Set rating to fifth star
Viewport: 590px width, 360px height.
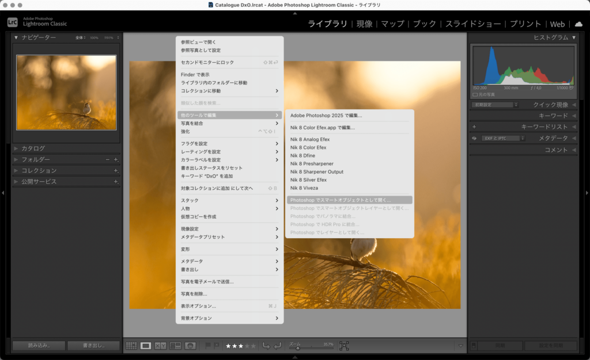(254, 346)
